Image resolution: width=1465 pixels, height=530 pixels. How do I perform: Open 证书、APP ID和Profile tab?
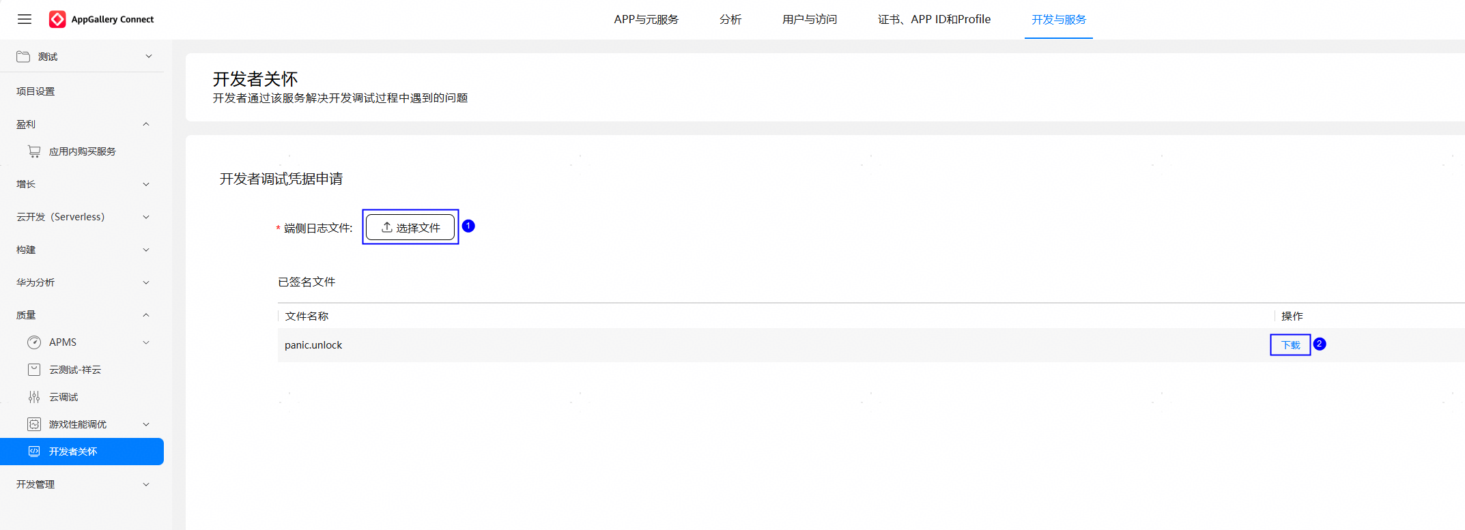click(x=935, y=19)
